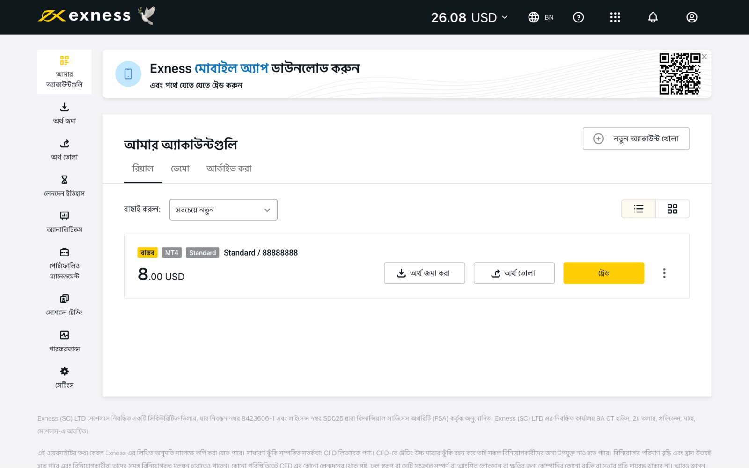Open Social Trading sidebar item
The width and height of the screenshot is (749, 468).
pyautogui.click(x=65, y=305)
